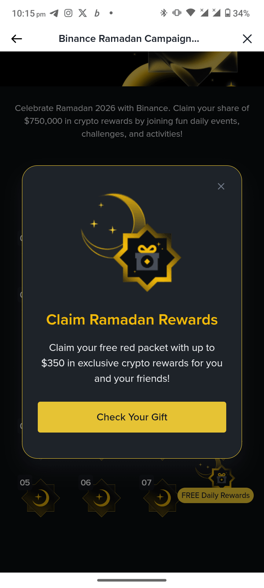Tap the Check Your Gift button
The height and width of the screenshot is (588, 264).
click(132, 417)
